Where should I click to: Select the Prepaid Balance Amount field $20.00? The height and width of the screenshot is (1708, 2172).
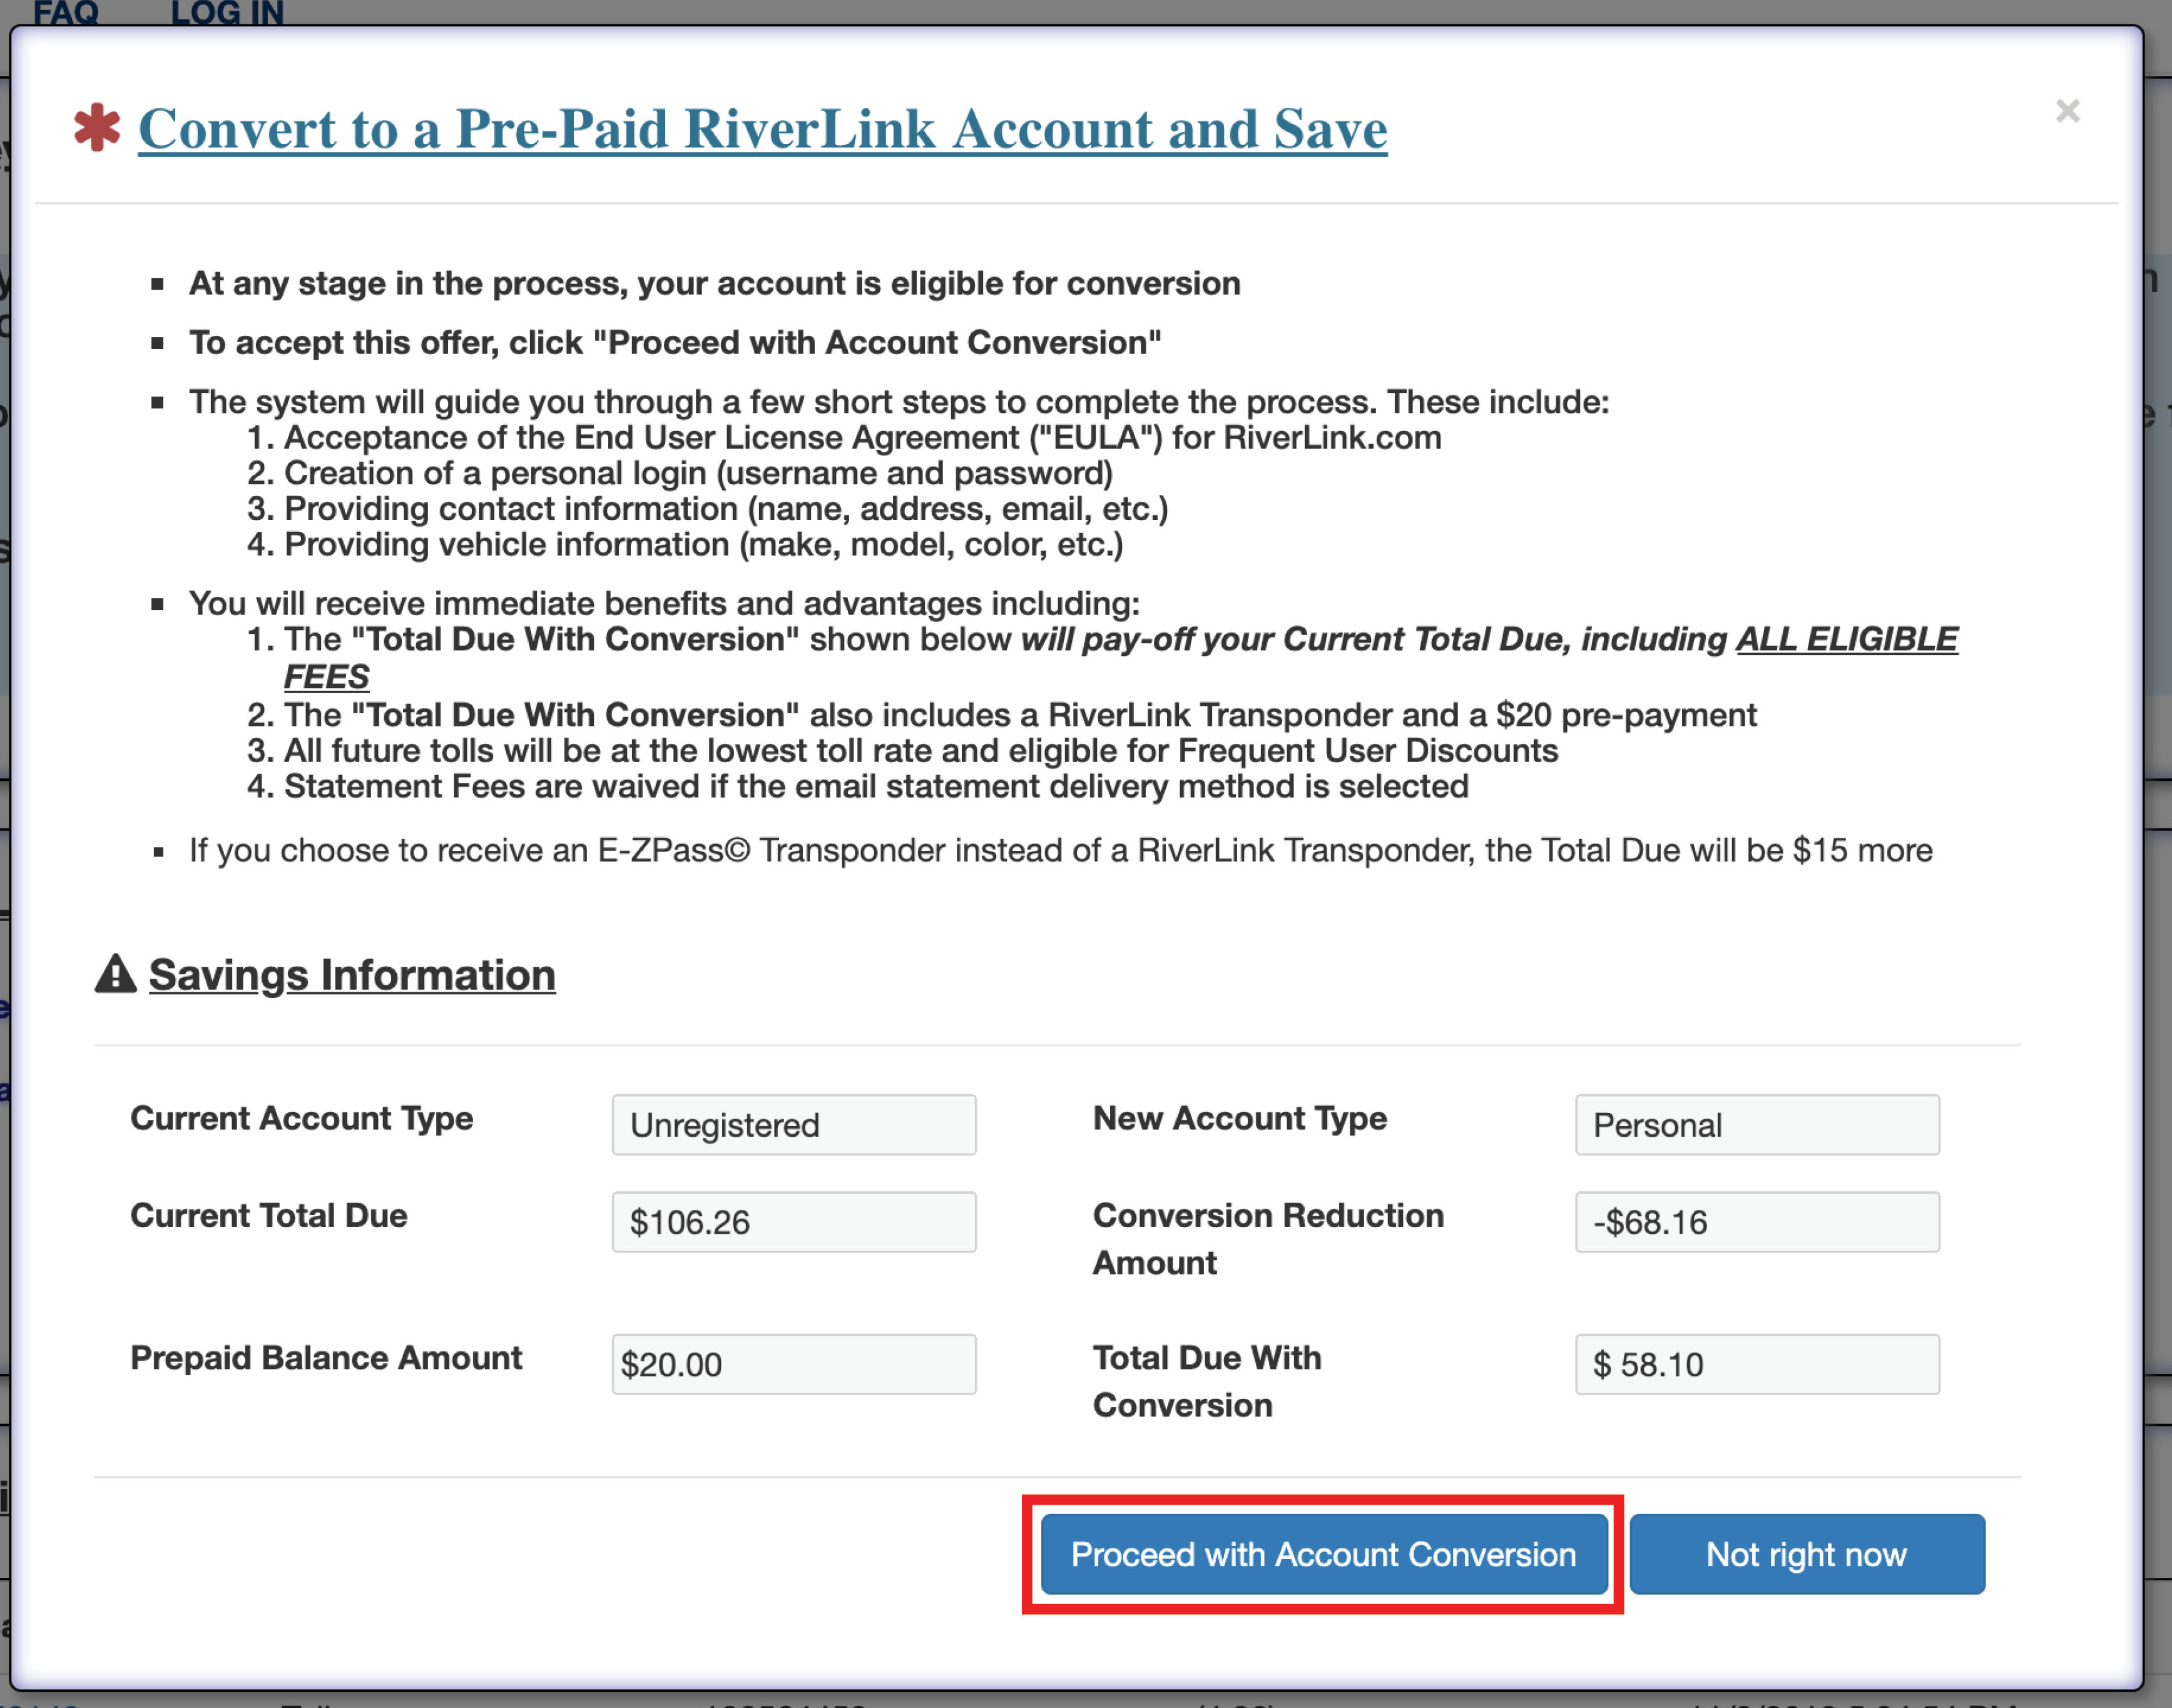[x=794, y=1364]
